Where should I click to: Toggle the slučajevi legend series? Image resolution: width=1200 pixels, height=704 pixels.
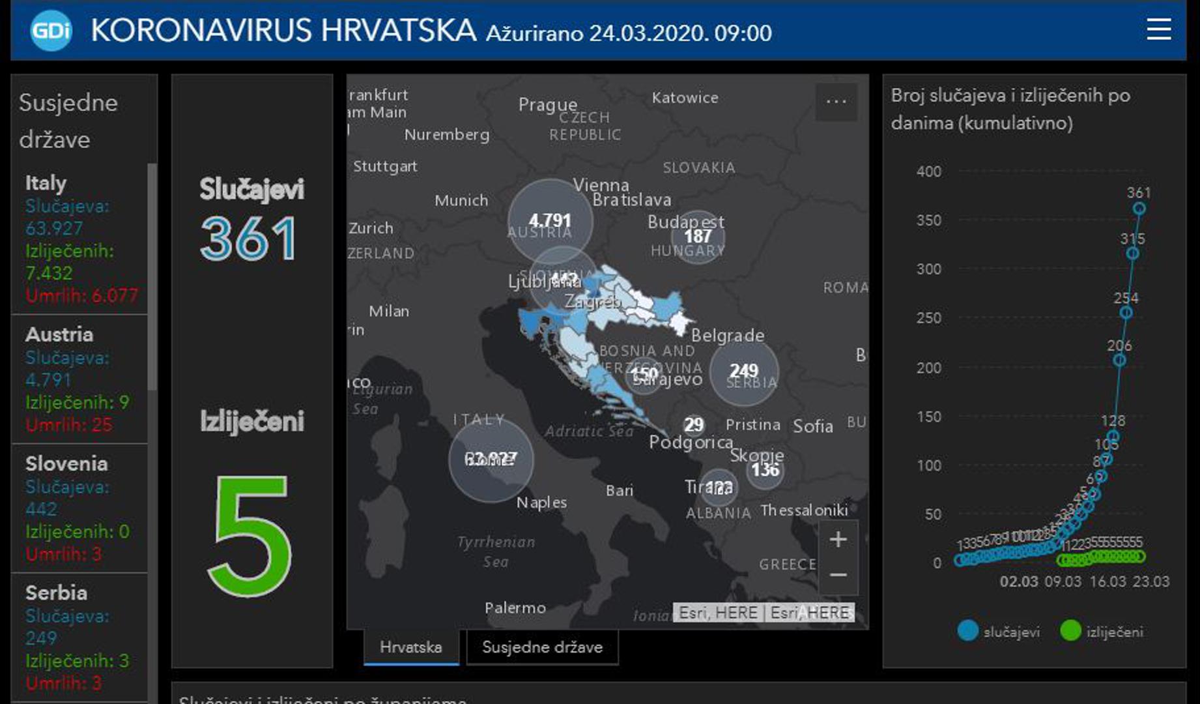(x=999, y=631)
